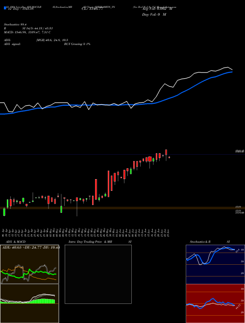Click the Intra Day Trading Price & MR title
Image resolution: width=245 pixels, height=323 pixels.
(90, 242)
